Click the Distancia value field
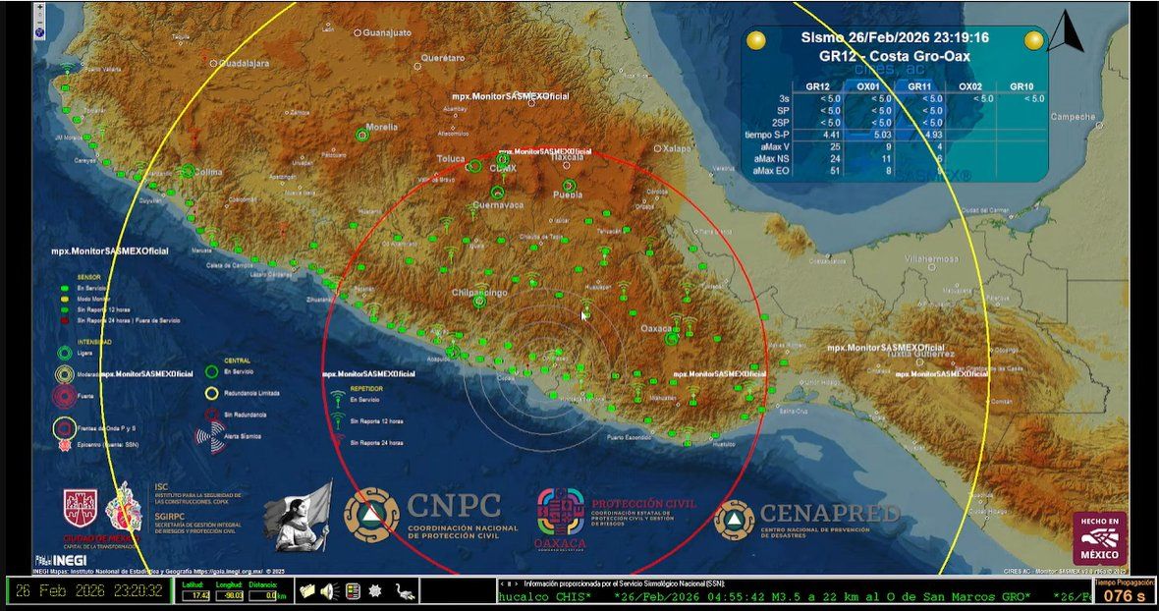Screen dimensions: 1159x611 click(x=263, y=595)
